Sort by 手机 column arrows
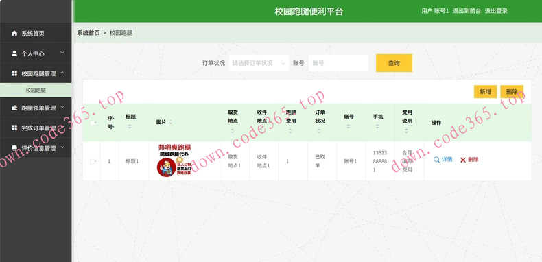The image size is (542, 262). 377,126
